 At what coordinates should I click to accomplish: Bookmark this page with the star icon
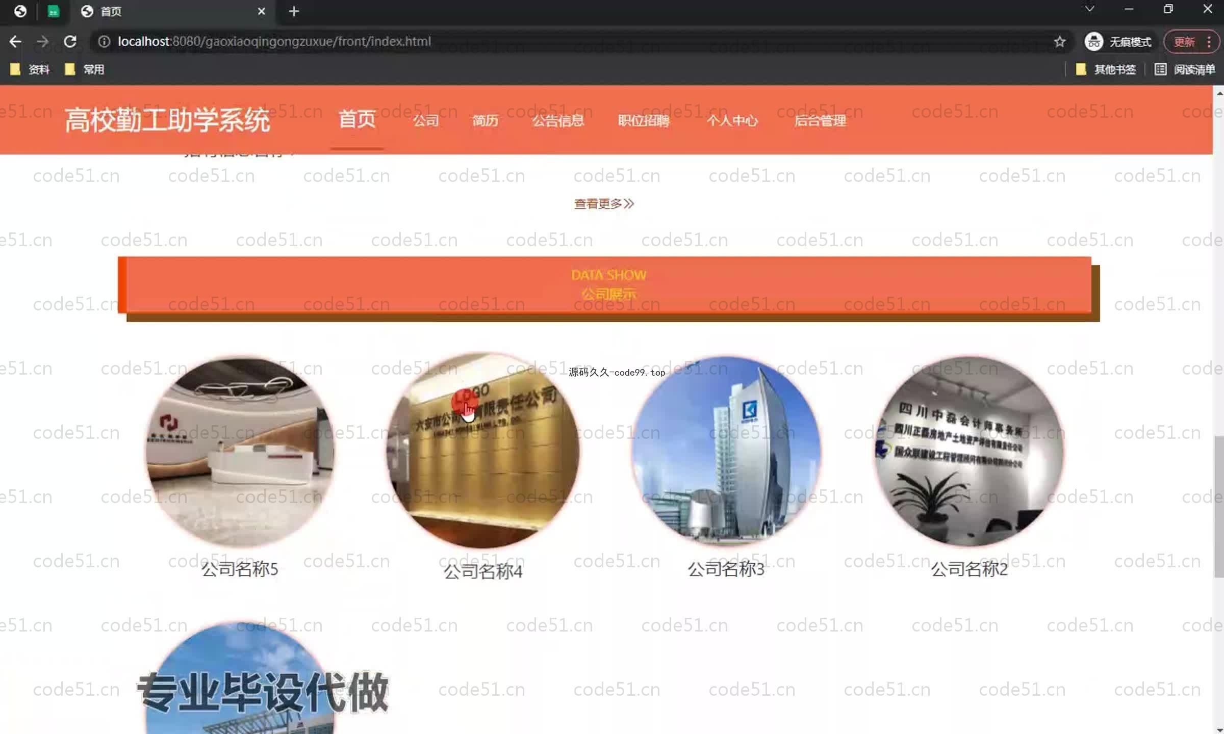(1060, 41)
